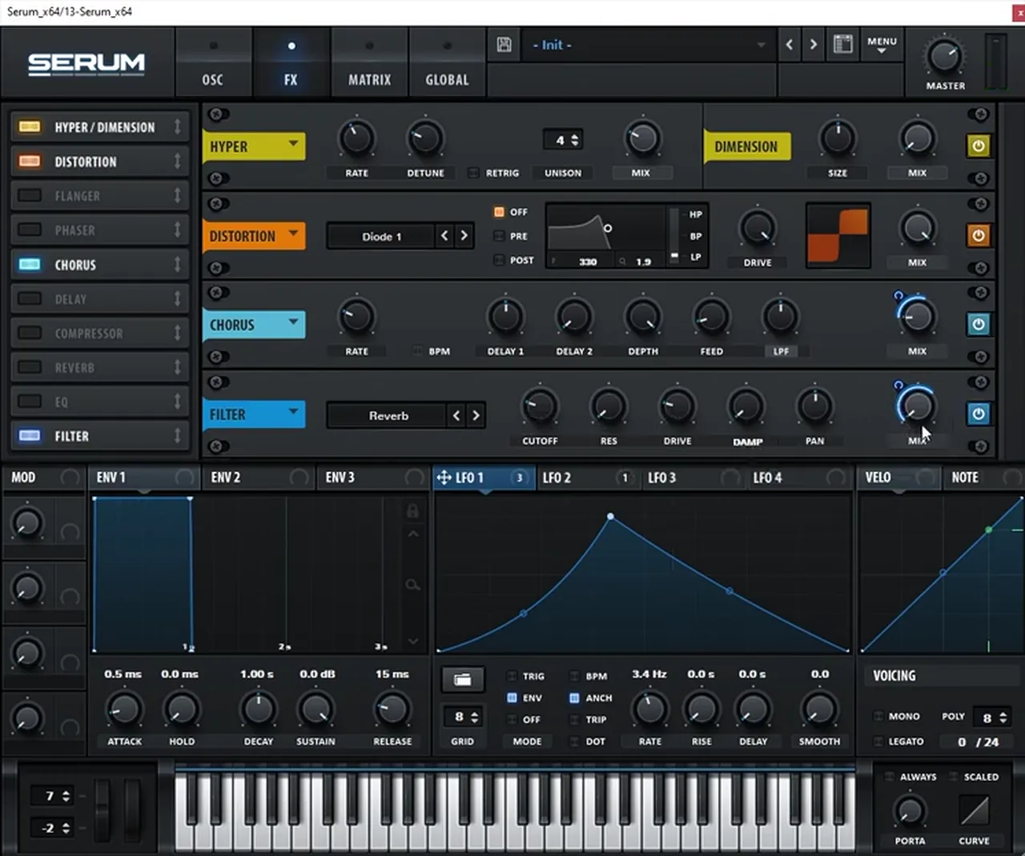Open the Init preset name dropdown
The width and height of the screenshot is (1025, 856).
(647, 45)
